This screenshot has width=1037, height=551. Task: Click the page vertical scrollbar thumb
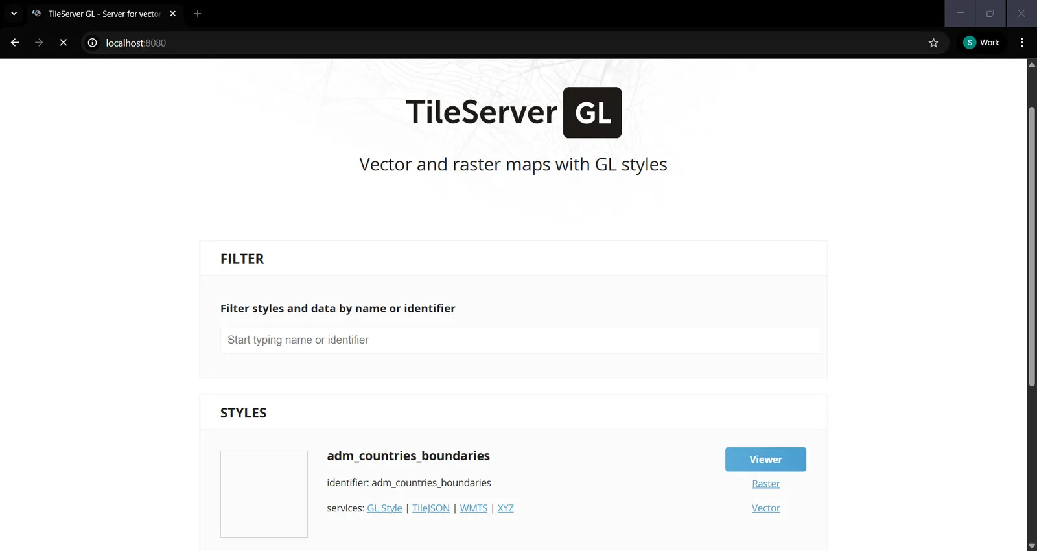[x=1032, y=246]
